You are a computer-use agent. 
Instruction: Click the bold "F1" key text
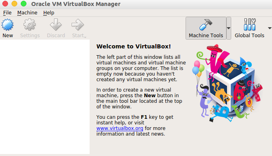144,117
